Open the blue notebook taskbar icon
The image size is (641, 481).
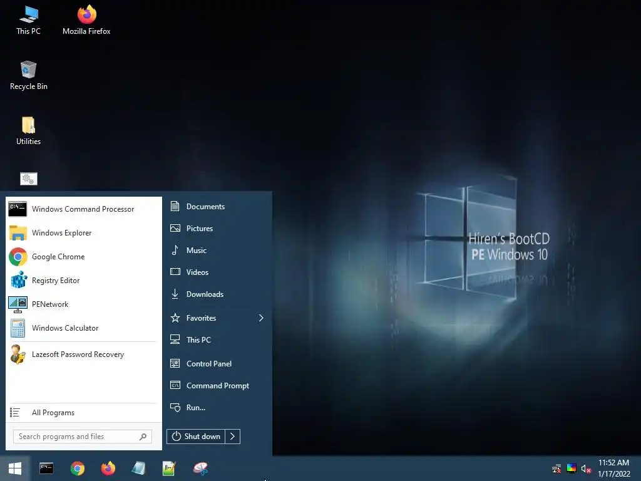pos(138,468)
